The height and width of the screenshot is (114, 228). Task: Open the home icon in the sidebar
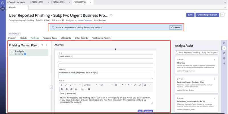3,2
